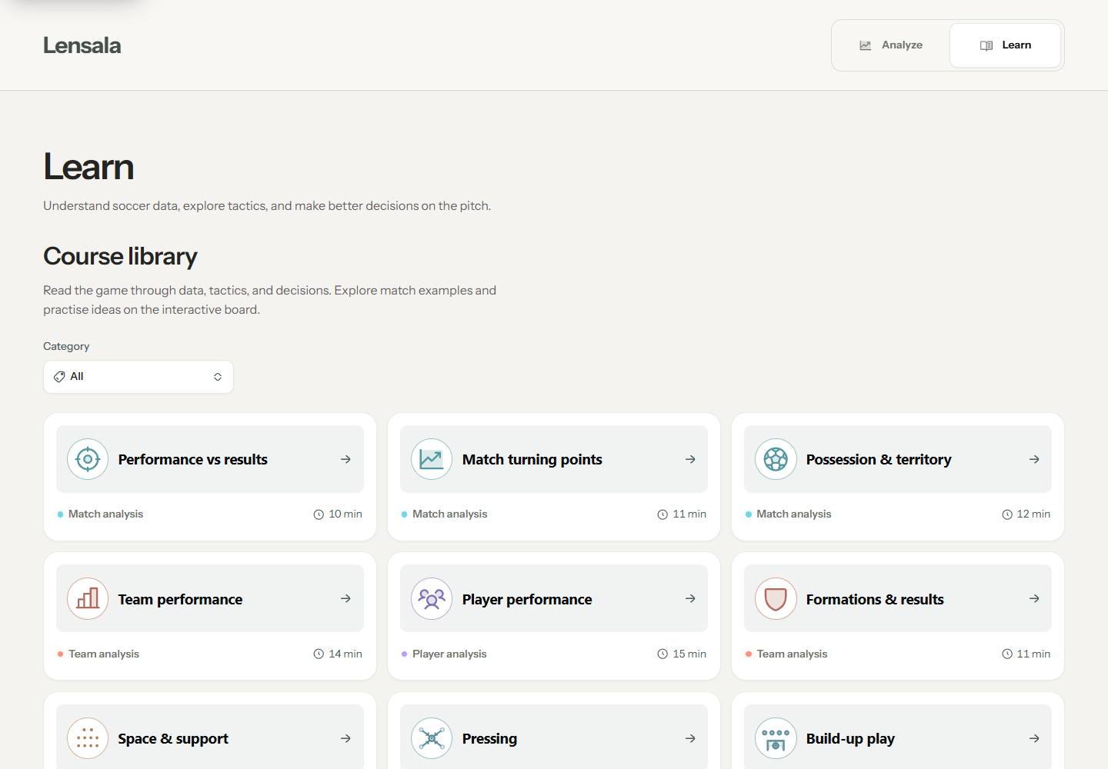Click arrow on Team performance card

[x=346, y=598]
